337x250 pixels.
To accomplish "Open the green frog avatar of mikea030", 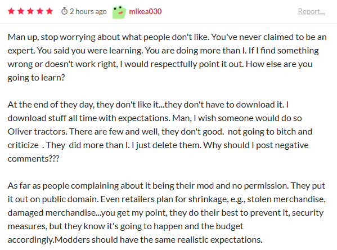I will pos(119,12).
